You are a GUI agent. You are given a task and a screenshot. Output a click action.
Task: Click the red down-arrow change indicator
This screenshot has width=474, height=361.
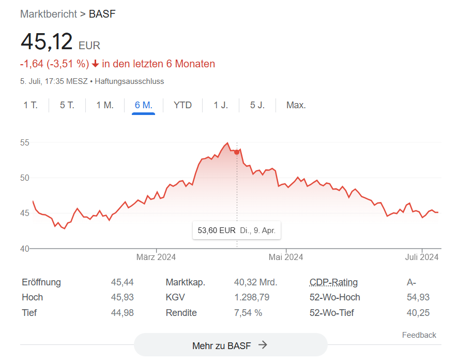(95, 64)
